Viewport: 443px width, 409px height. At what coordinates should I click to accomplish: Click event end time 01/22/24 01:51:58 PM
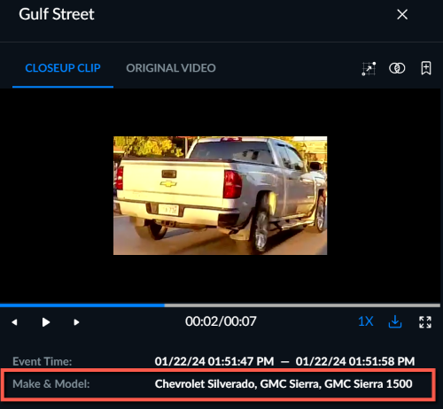[x=355, y=361]
